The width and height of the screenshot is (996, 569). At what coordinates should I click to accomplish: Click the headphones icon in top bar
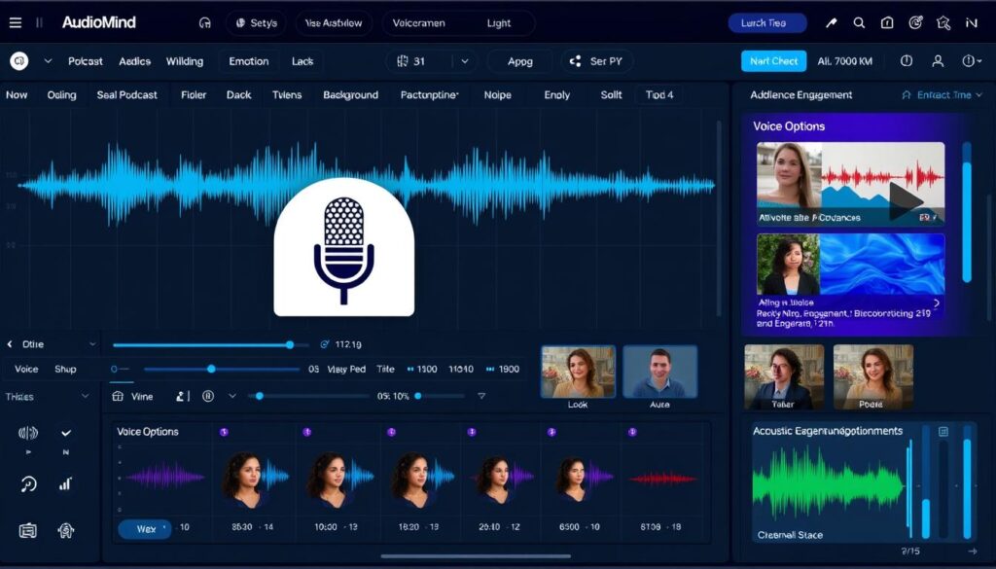(x=204, y=23)
